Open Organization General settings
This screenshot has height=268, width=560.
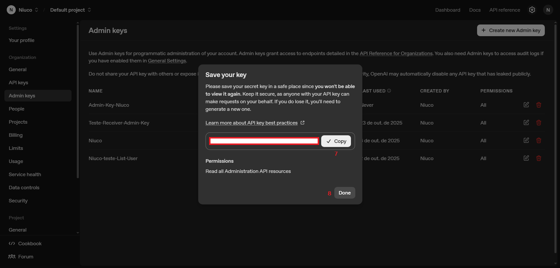(x=18, y=69)
